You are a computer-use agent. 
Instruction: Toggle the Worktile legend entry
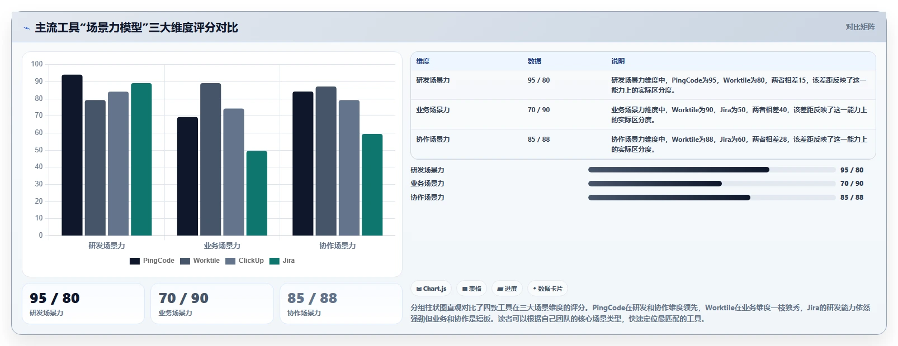[x=200, y=261]
